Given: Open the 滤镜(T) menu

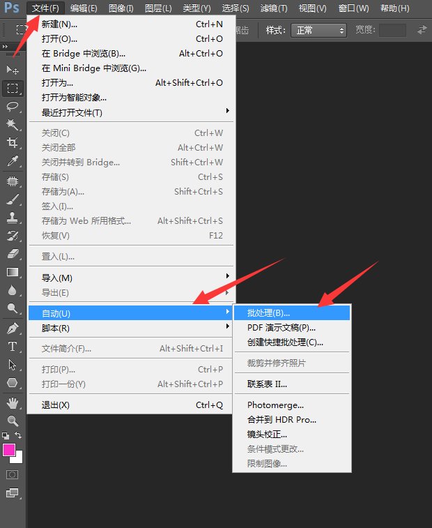Looking at the screenshot, I should pos(274,8).
